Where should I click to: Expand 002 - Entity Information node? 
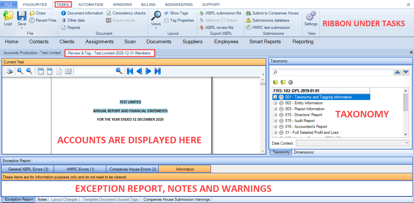(x=275, y=103)
